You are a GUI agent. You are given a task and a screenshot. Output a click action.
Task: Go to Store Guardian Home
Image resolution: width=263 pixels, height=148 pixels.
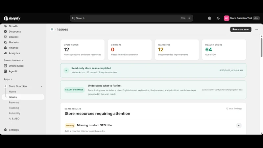coord(12,92)
